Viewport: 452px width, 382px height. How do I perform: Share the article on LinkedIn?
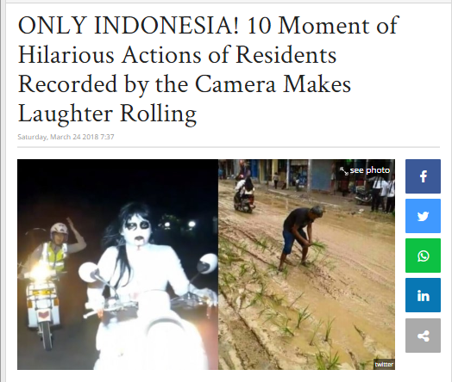point(423,295)
